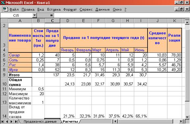190x124 pixels.
Task: Expand the Name Box dropdown arrow
Action: tap(35, 15)
